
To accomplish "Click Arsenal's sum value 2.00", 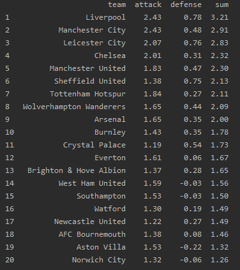I will [x=220, y=119].
